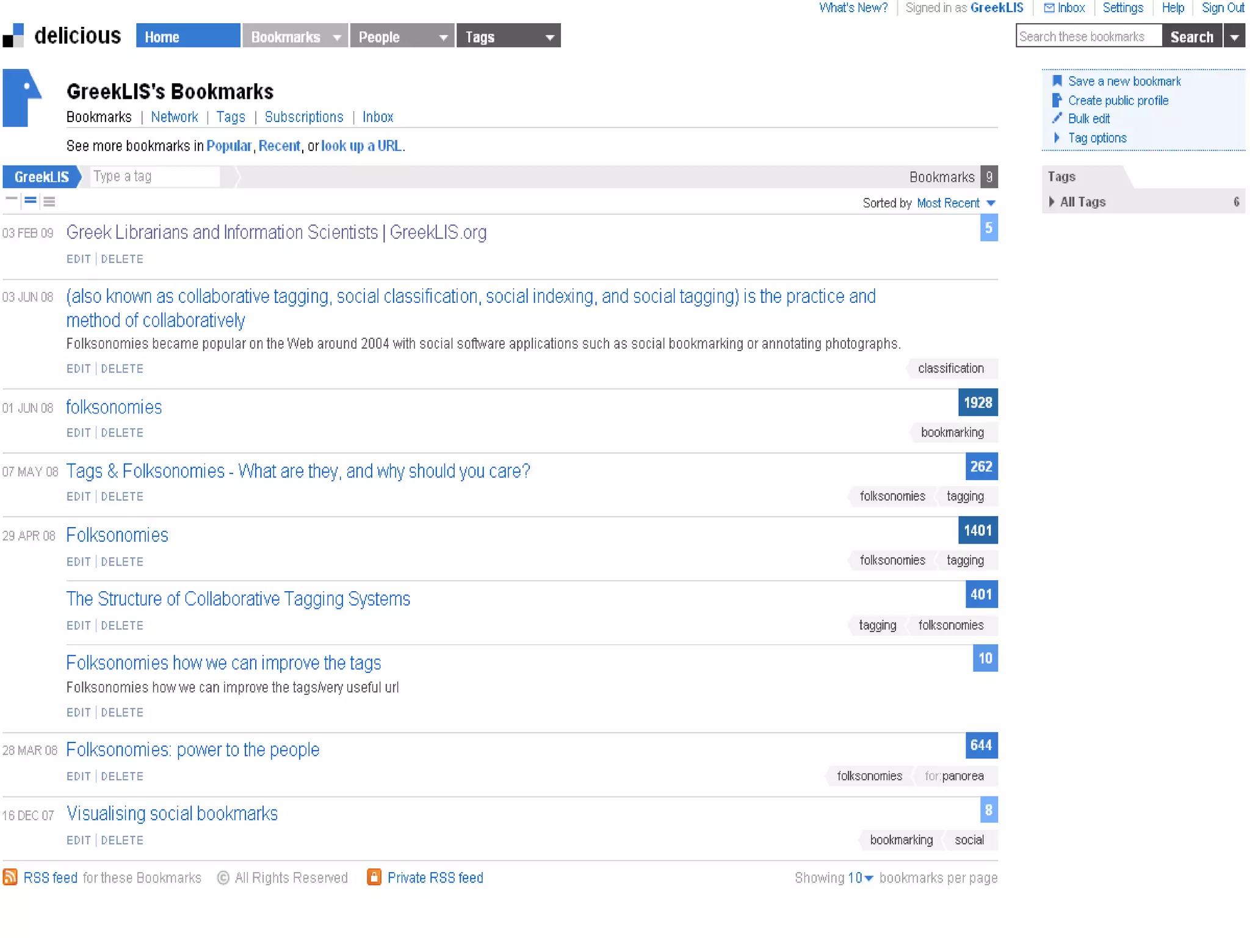Click the Save a new bookmark icon

coord(1057,81)
